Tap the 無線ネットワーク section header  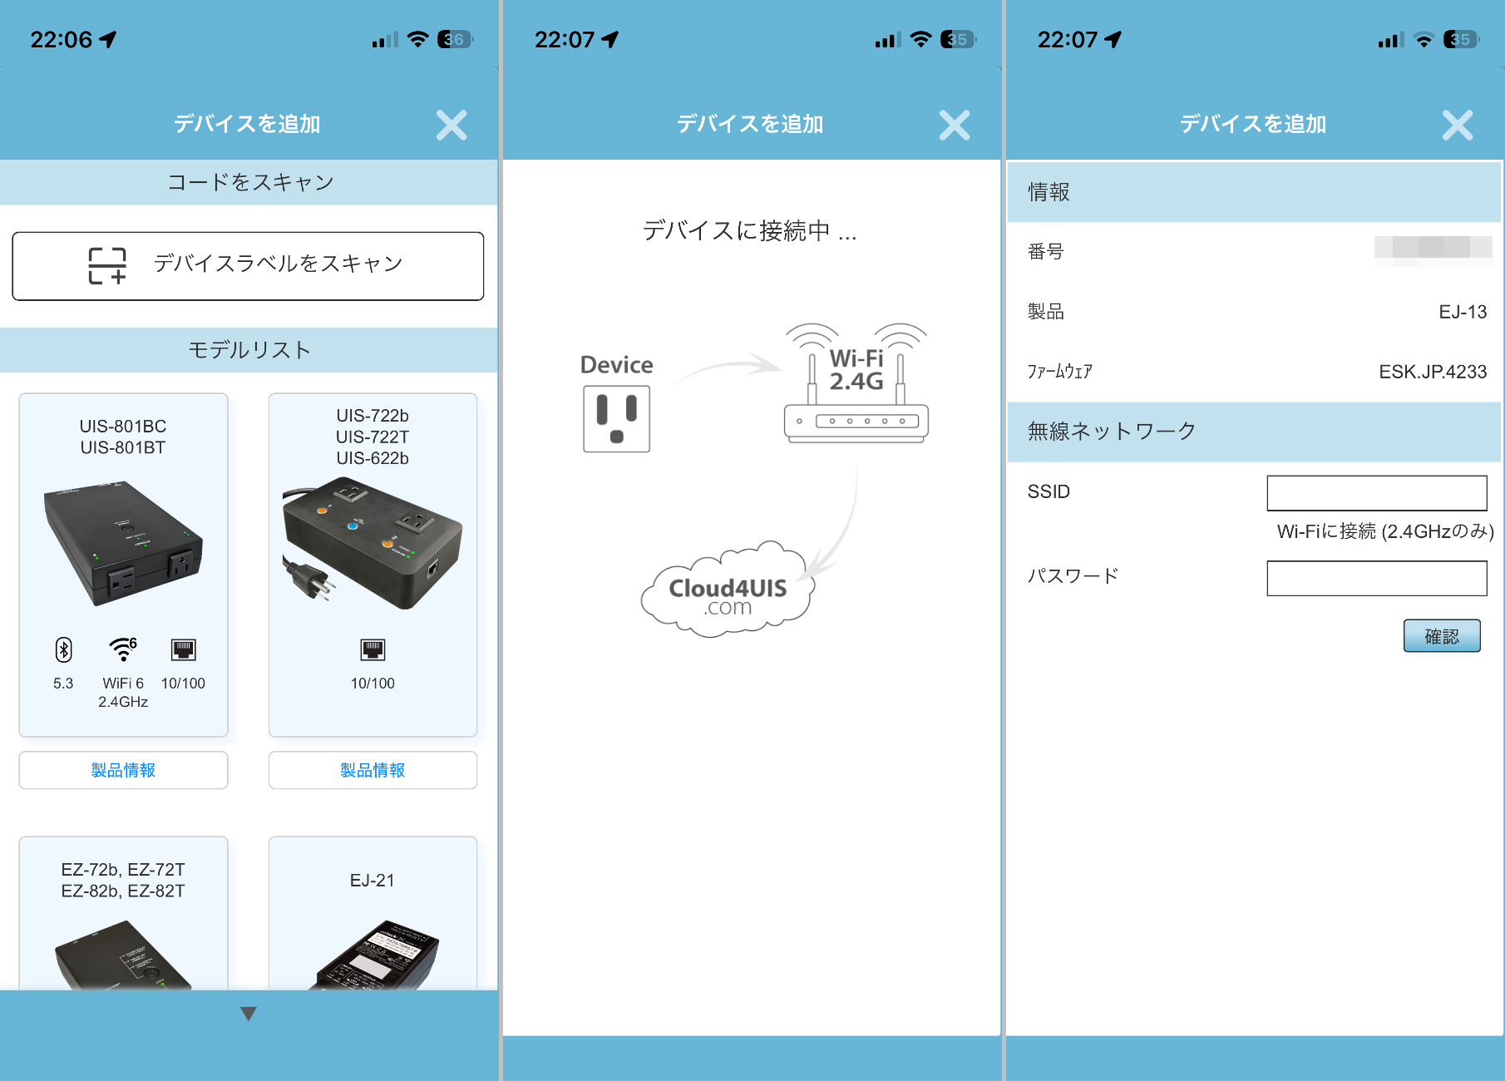(1254, 432)
